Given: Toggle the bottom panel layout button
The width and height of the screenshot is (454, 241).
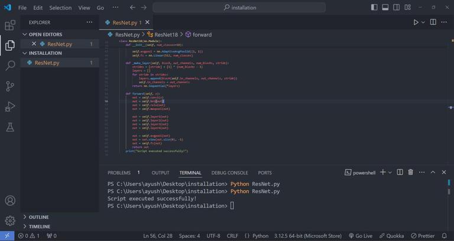Looking at the screenshot, I should (385, 8).
